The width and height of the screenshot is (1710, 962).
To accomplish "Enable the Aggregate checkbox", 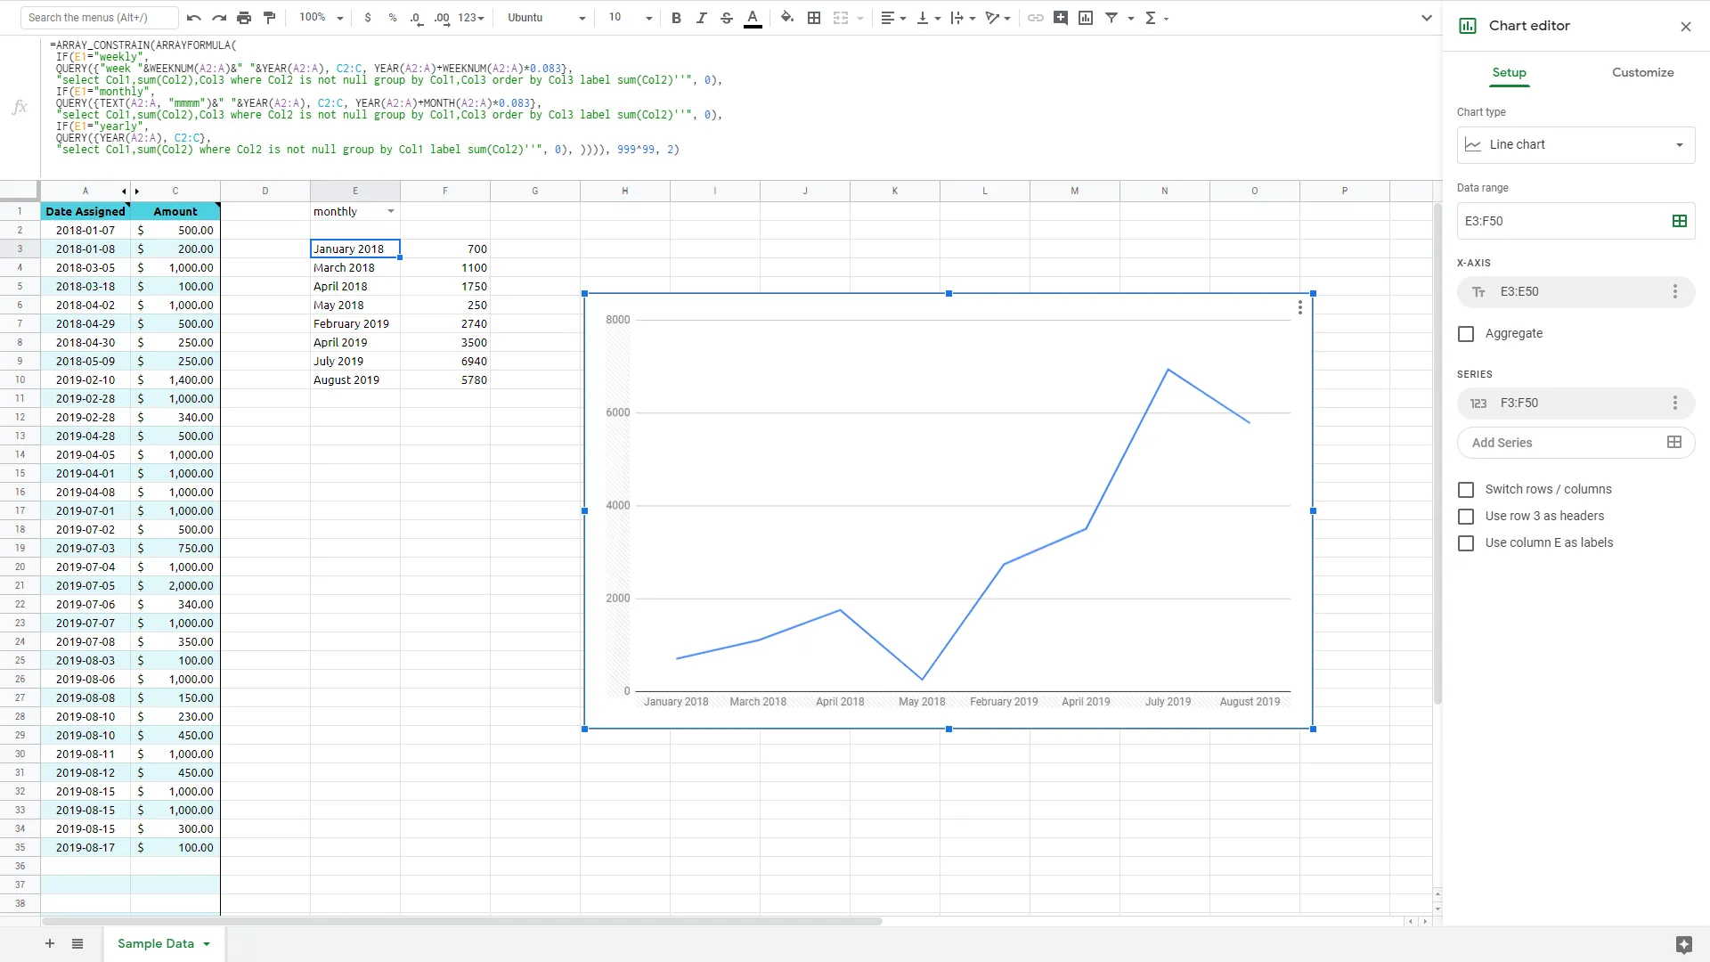I will [x=1466, y=334].
